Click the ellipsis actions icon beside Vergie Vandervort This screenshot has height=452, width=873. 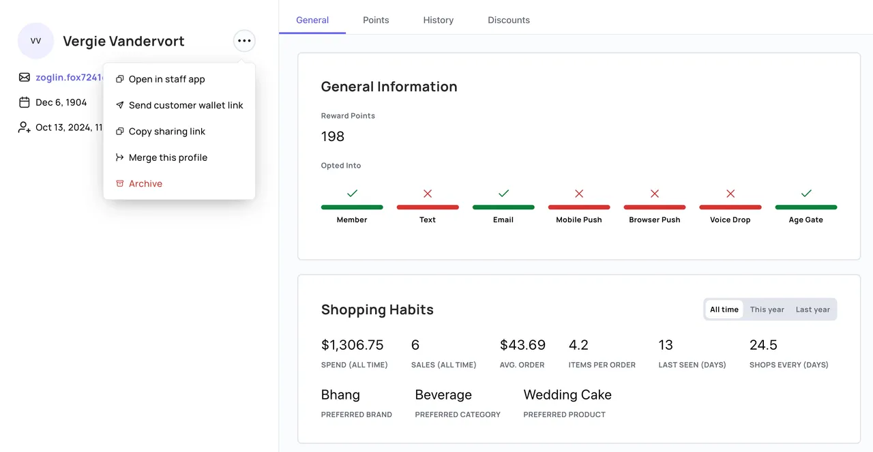pos(244,40)
